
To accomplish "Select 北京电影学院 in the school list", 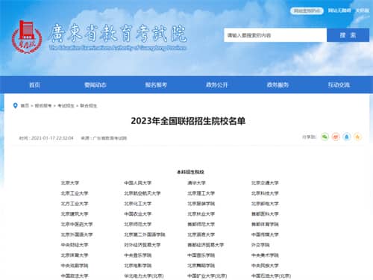I will point(138,266).
